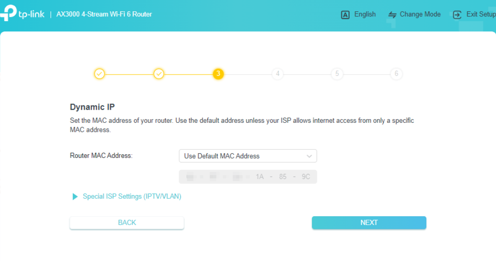Click the dropdown chevron beside Use Default MAC Address
The height and width of the screenshot is (271, 496).
point(309,156)
